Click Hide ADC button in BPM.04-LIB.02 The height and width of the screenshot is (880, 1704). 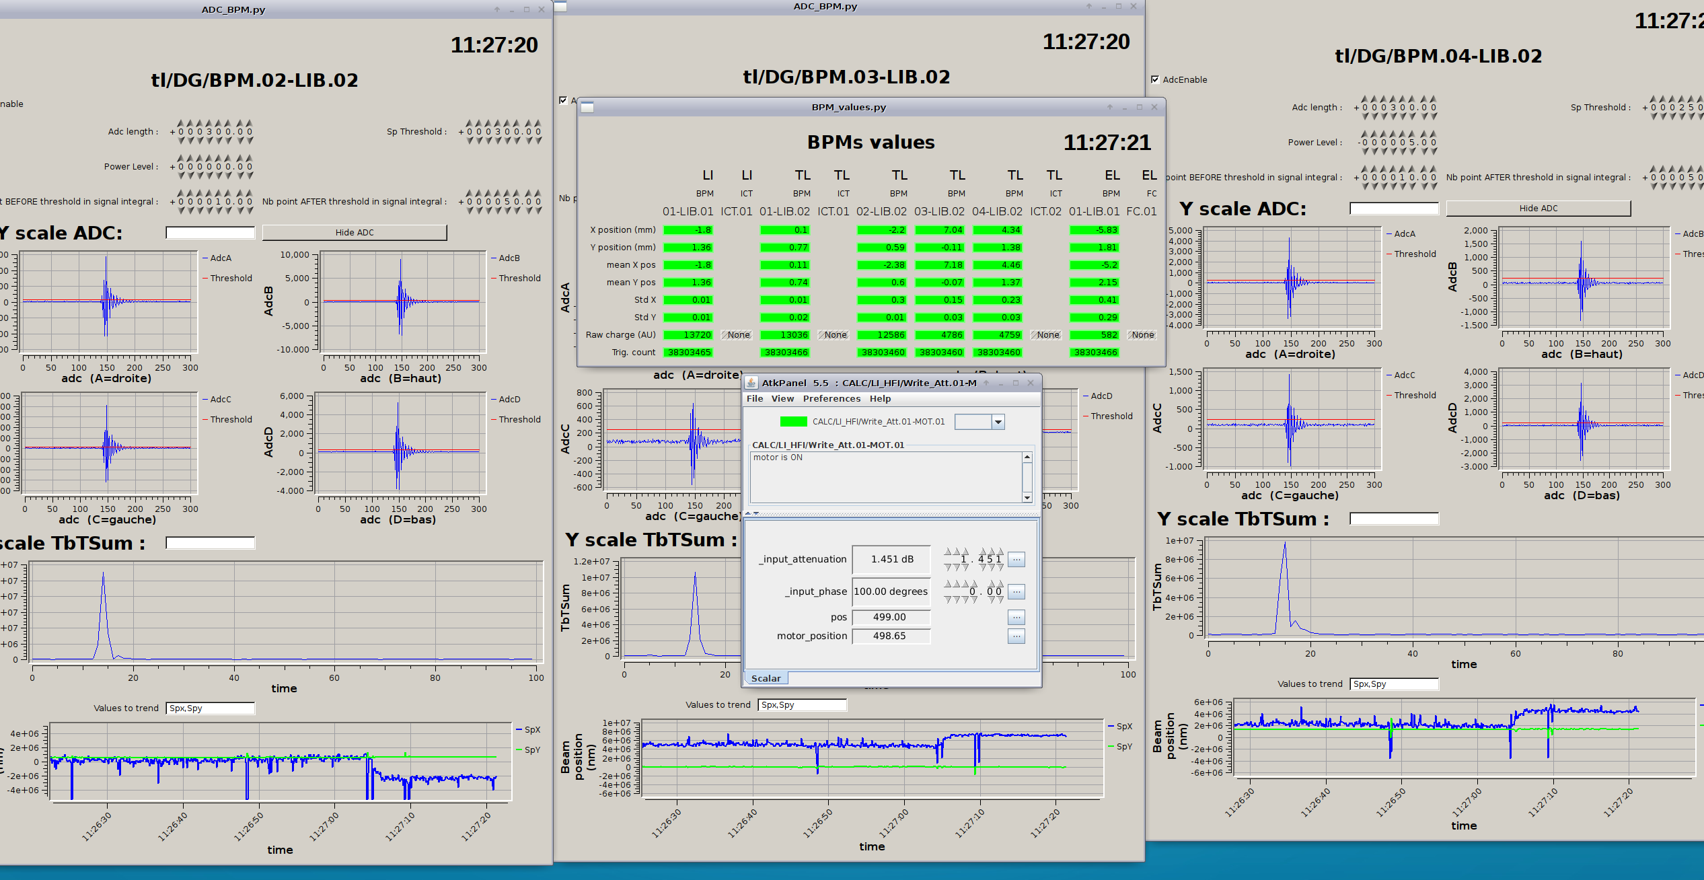(1538, 208)
